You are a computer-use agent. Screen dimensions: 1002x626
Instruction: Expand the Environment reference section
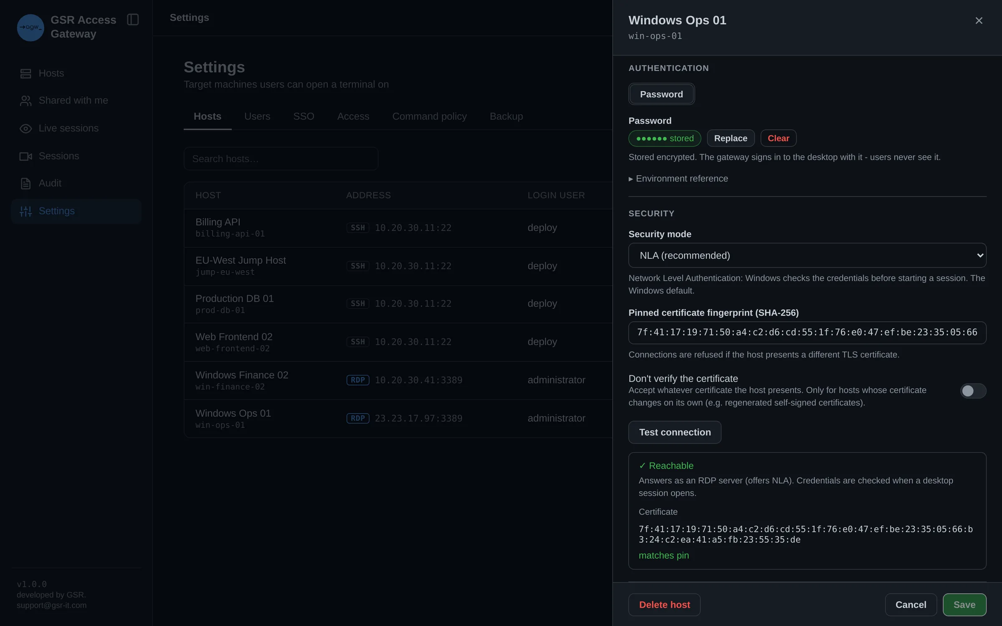point(678,179)
